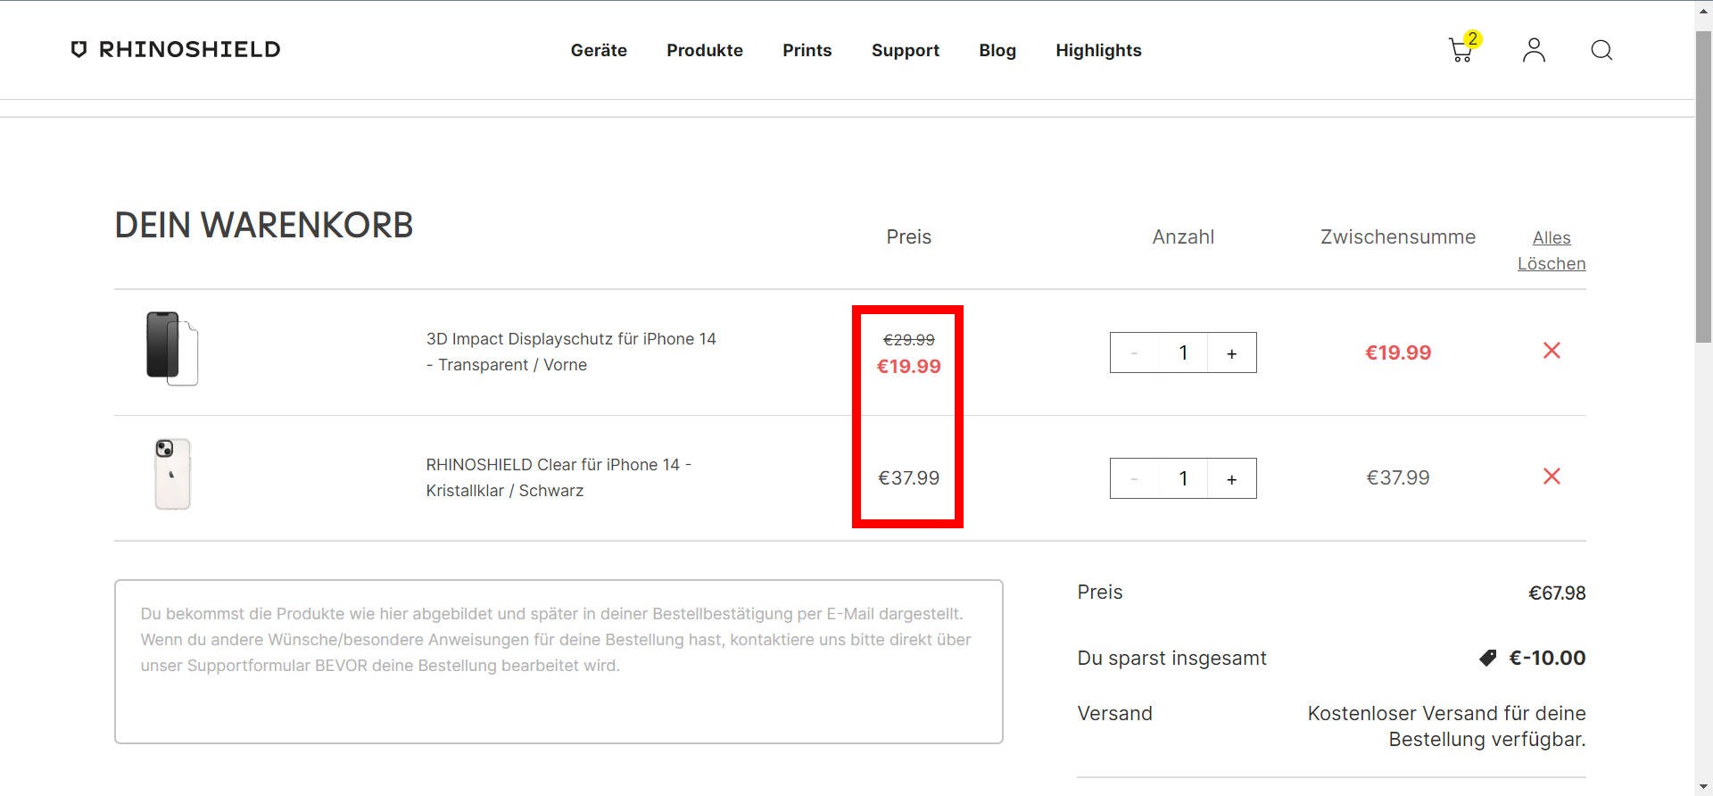Click the Versand label

1114,714
